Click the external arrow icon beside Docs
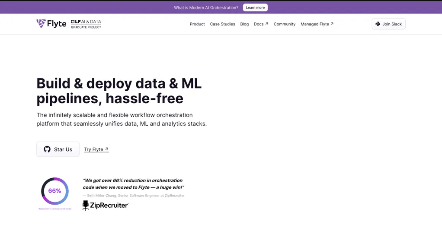 (267, 24)
